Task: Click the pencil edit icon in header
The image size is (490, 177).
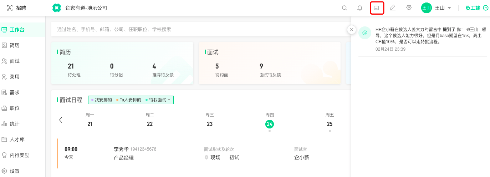Action: click(x=393, y=8)
